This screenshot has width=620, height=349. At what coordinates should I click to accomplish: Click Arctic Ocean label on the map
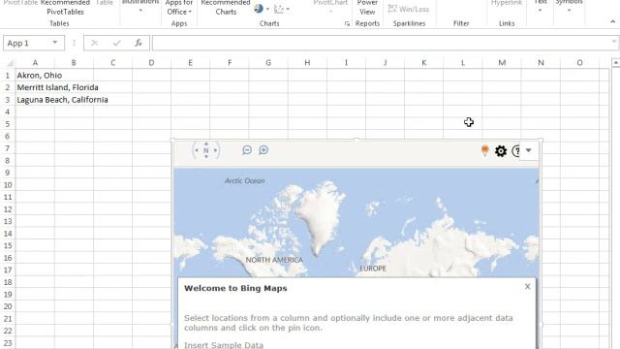[244, 181]
